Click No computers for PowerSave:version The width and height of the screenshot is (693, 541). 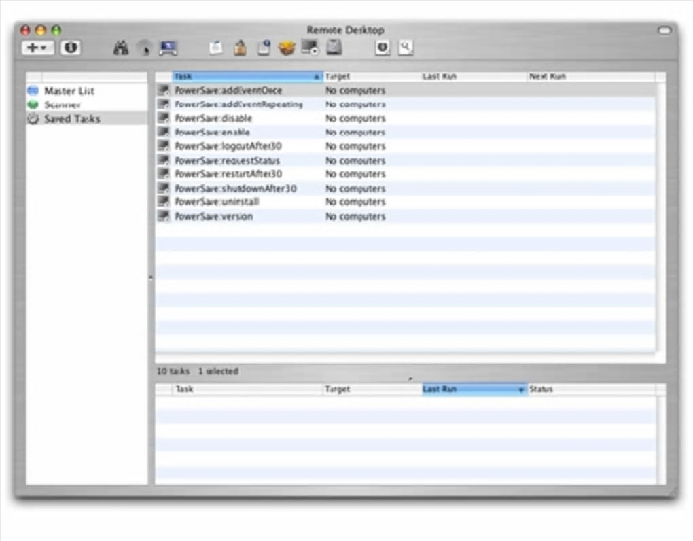pos(355,217)
